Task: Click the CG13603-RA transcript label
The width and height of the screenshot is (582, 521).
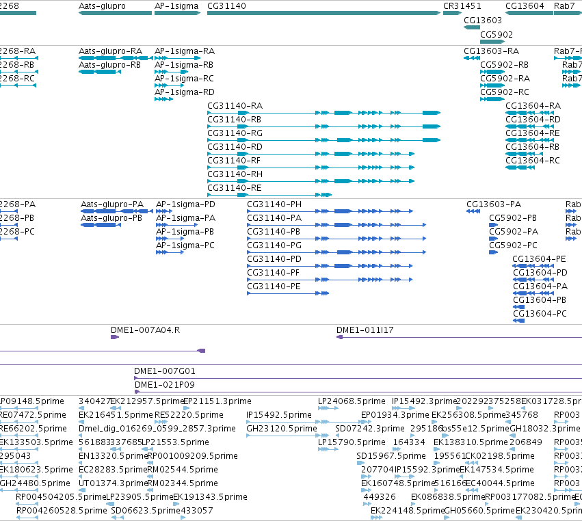Action: click(x=491, y=51)
